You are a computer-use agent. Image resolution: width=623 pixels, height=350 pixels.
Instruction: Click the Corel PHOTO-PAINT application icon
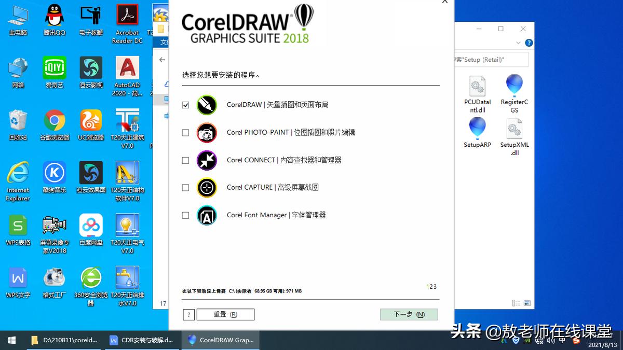[207, 133]
